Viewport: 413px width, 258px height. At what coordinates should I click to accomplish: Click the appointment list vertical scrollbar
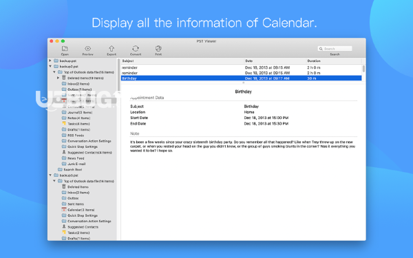pos(363,68)
